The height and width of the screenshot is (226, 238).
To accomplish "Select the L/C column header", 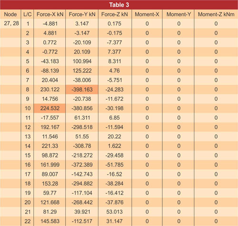I will point(27,14).
